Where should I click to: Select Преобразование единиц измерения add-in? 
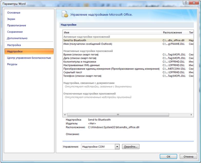pyautogui.click(x=128, y=69)
